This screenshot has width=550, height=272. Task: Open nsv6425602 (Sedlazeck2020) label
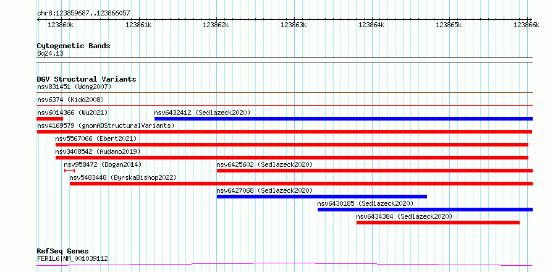(x=264, y=164)
